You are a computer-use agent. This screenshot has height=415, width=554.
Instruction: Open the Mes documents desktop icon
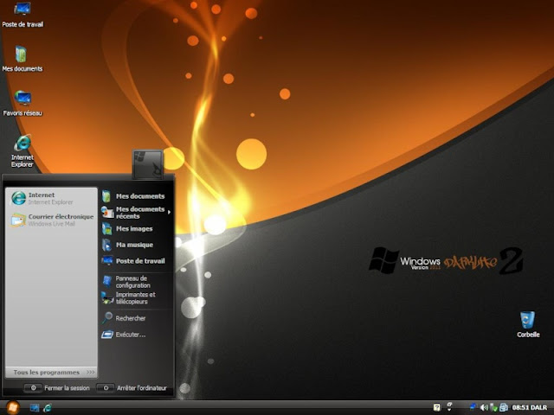[x=22, y=59]
